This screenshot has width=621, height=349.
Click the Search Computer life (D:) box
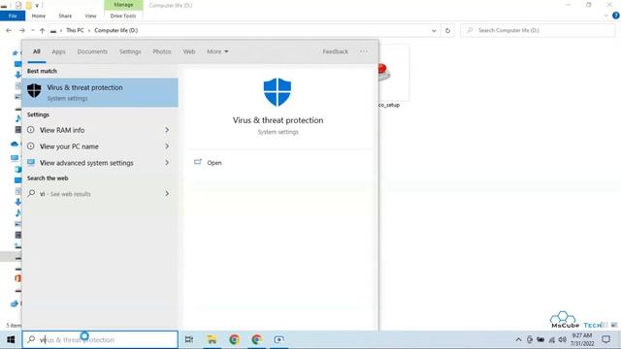(538, 30)
